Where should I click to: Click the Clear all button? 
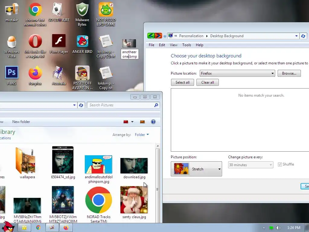click(x=208, y=82)
